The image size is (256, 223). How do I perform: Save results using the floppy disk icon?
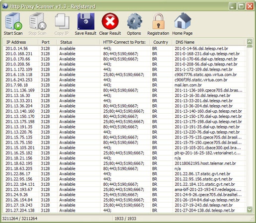tap(86, 21)
